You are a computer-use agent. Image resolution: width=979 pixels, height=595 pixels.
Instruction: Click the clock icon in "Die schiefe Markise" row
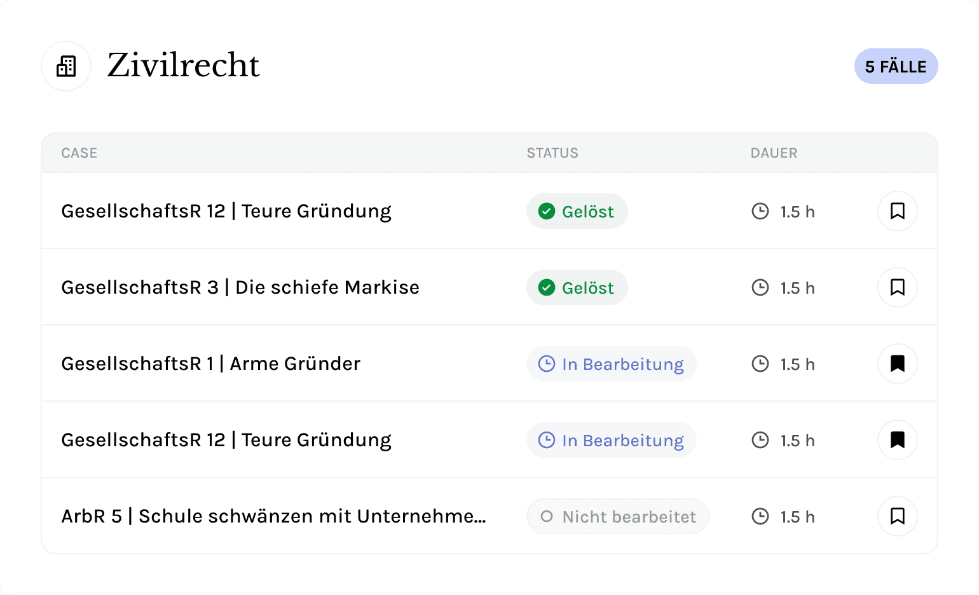pos(760,287)
